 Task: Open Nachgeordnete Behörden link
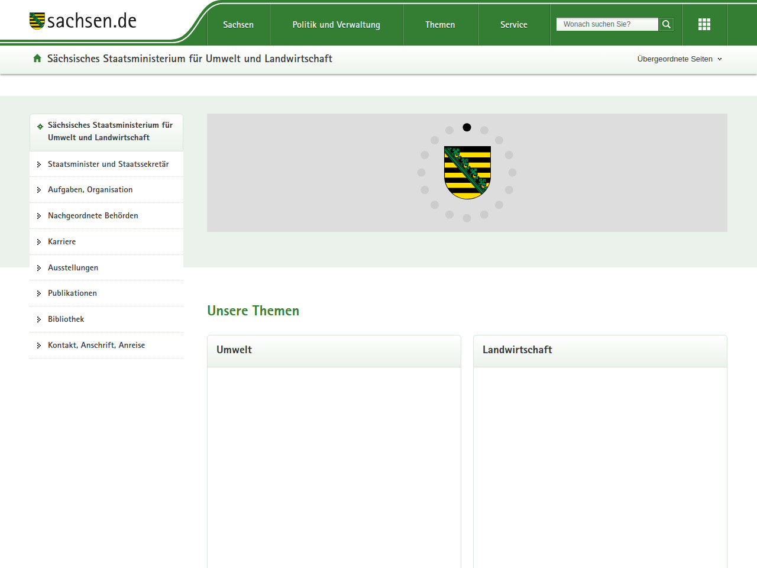pyautogui.click(x=93, y=216)
